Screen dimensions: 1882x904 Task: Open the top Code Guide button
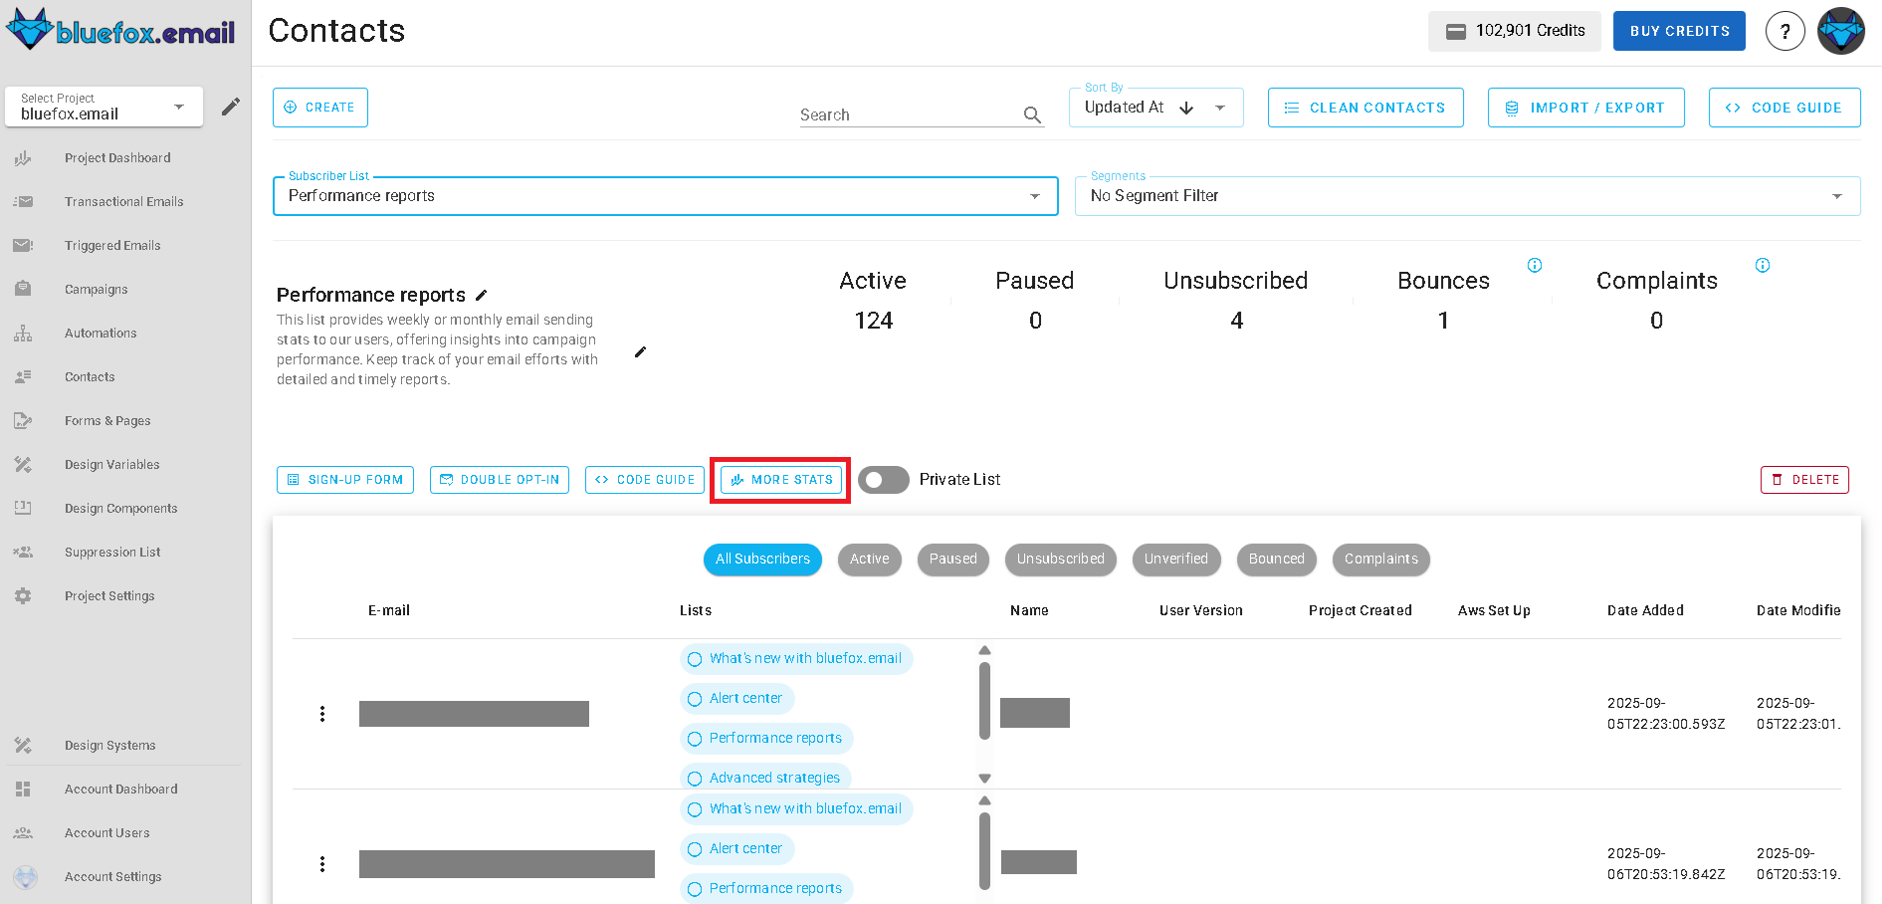tap(1785, 108)
